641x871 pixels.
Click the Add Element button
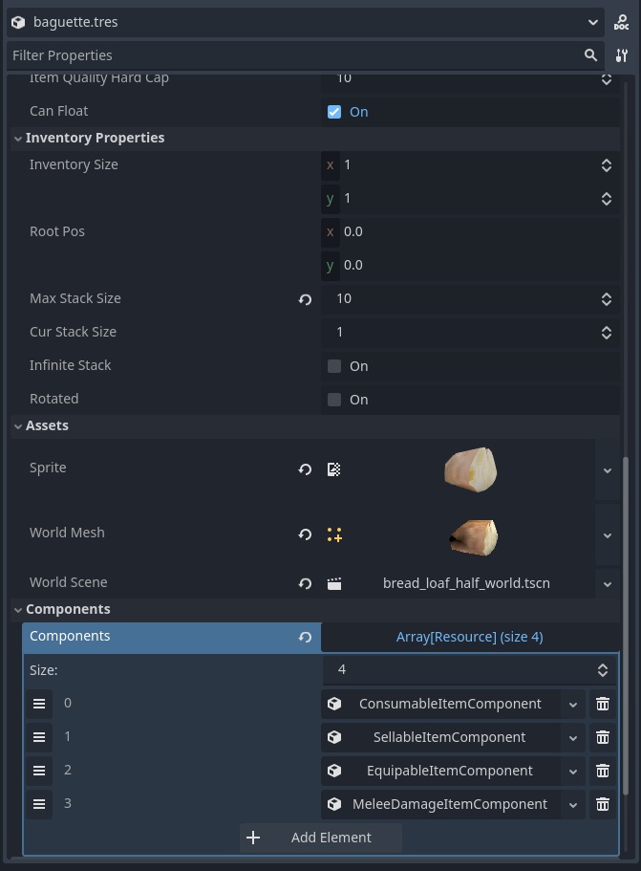click(x=320, y=838)
